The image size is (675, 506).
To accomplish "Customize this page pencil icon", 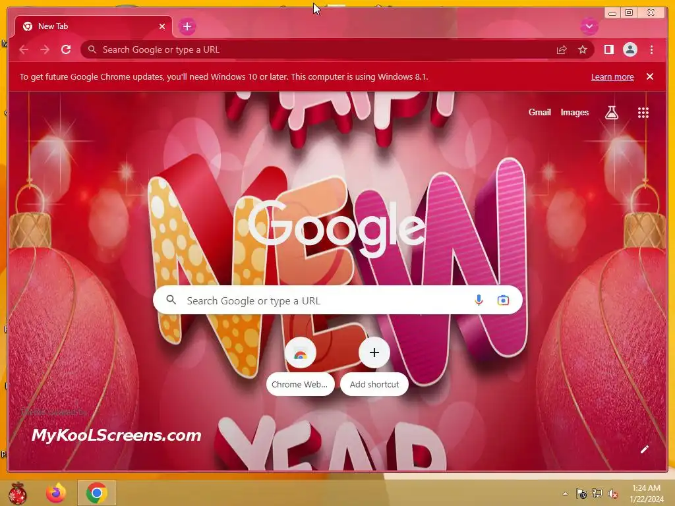I will [644, 449].
